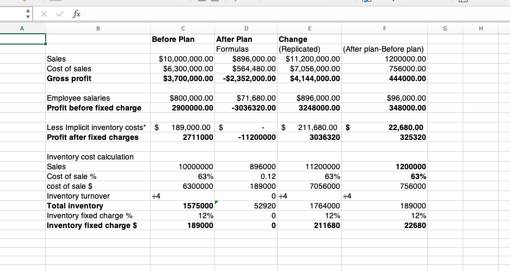510x271 pixels.
Task: Select column C header
Action: pyautogui.click(x=182, y=28)
